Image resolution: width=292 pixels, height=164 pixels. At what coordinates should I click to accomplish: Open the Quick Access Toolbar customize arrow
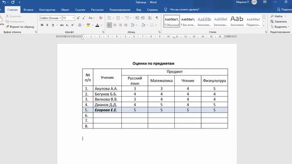(x=20, y=2)
